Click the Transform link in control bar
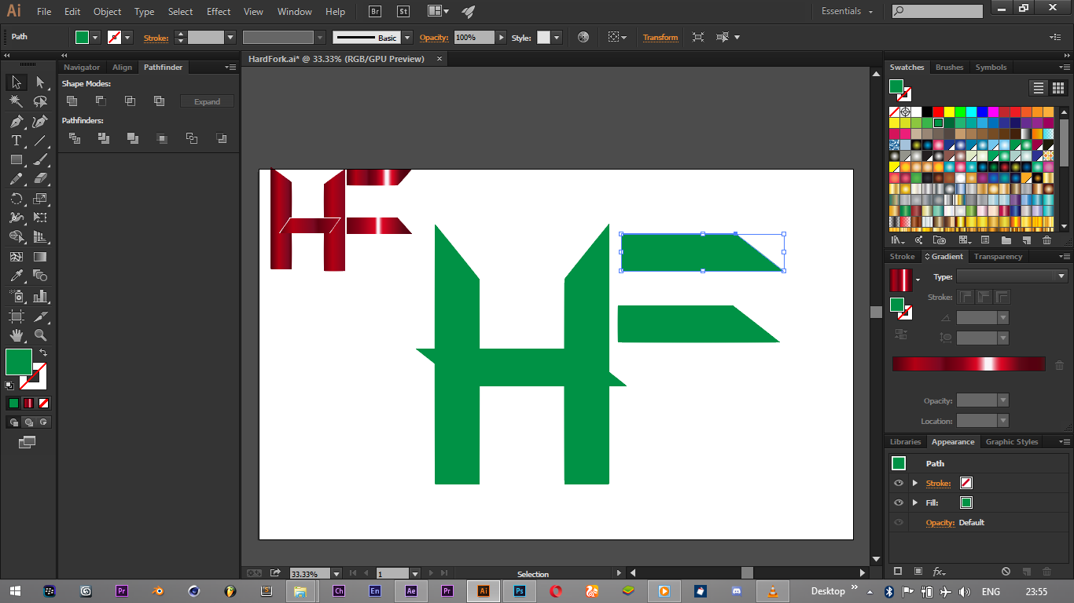The width and height of the screenshot is (1074, 603). tap(660, 37)
